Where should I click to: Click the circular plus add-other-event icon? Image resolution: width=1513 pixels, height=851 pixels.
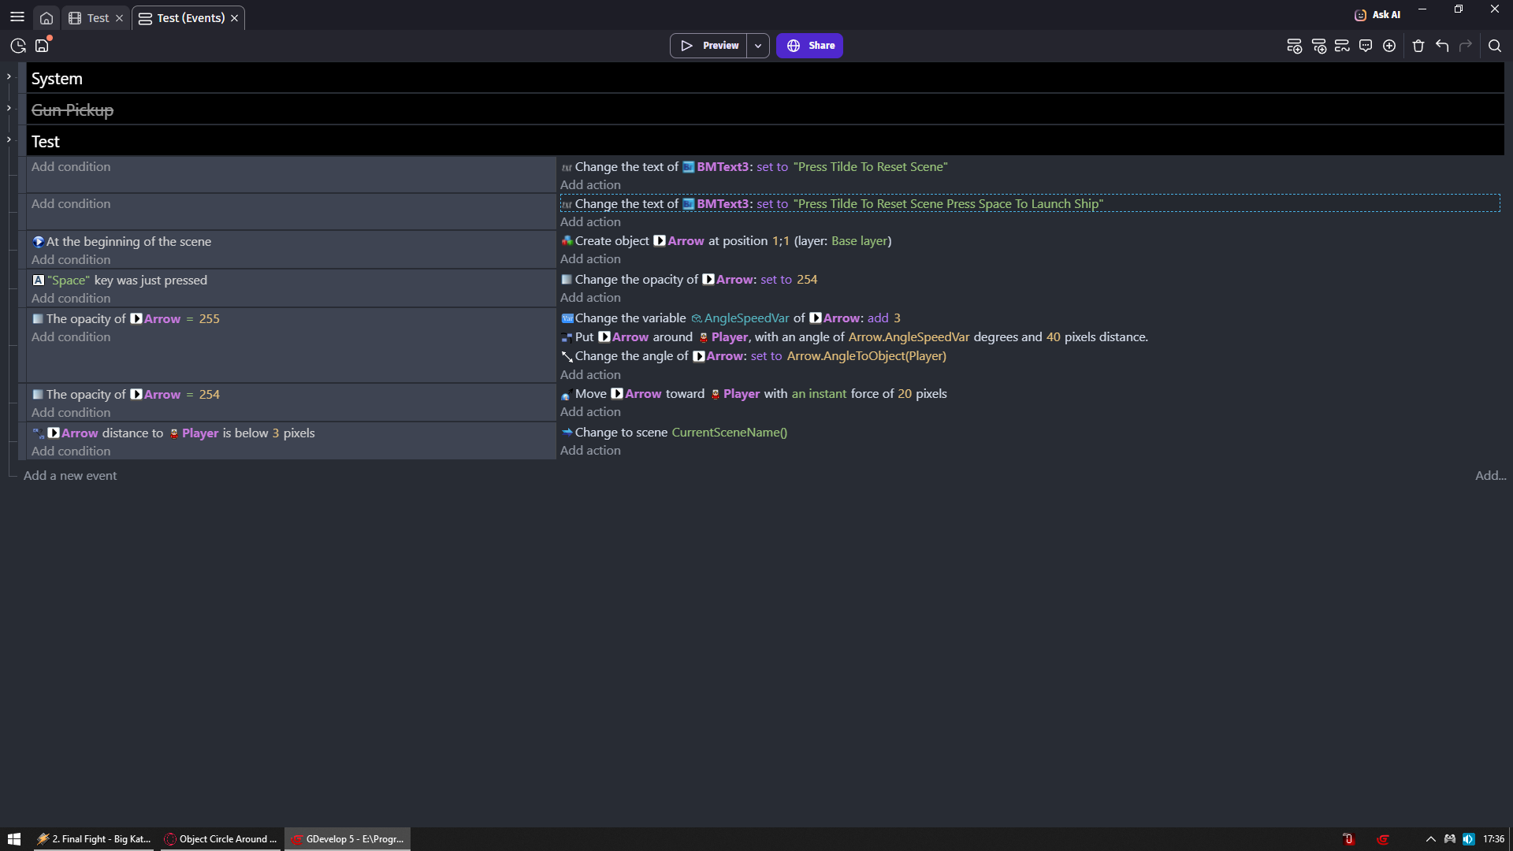(1389, 46)
